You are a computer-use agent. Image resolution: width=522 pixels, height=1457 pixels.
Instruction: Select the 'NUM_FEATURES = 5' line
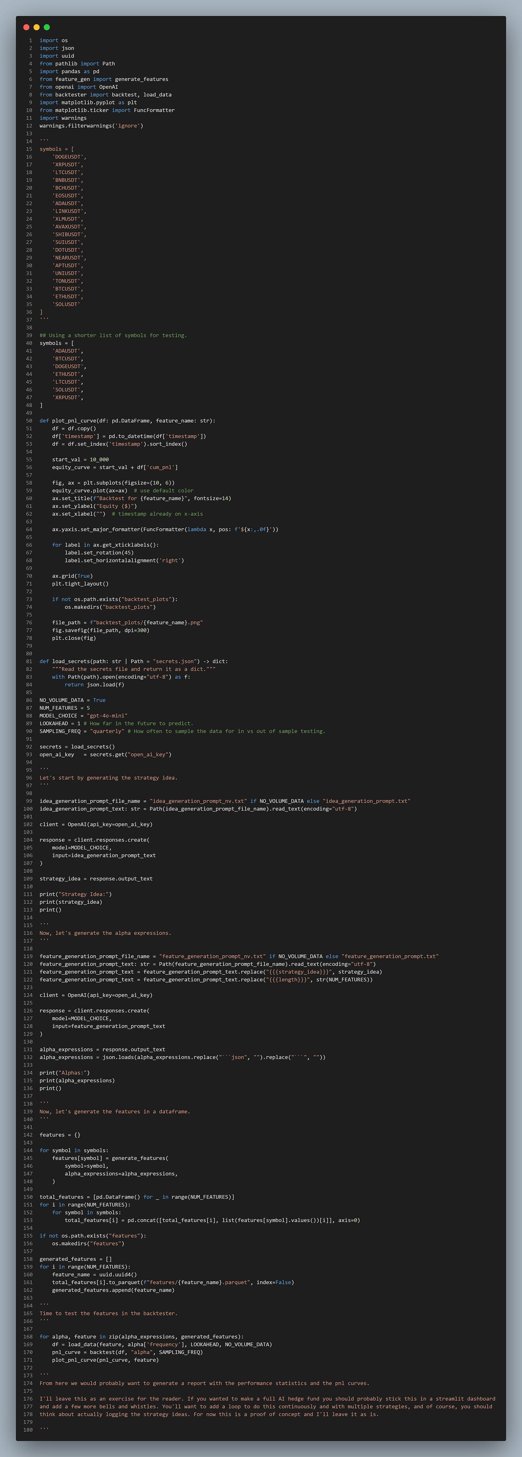pos(65,708)
